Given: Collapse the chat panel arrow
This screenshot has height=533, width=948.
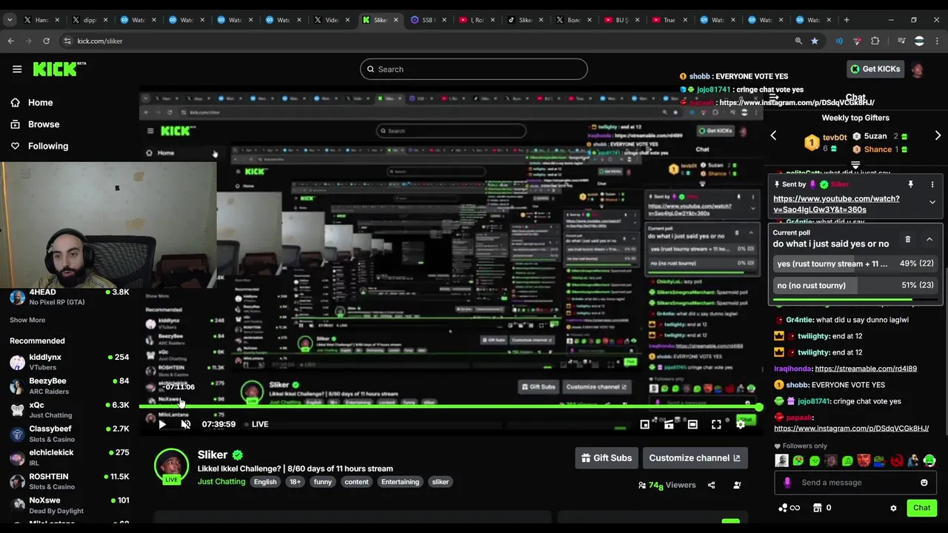Looking at the screenshot, I should [773, 98].
